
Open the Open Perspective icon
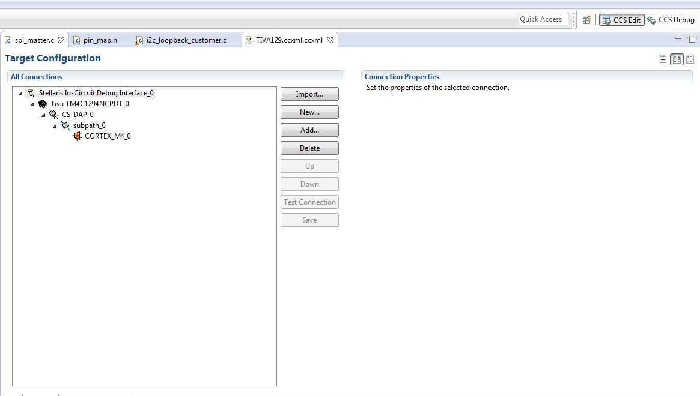click(586, 20)
